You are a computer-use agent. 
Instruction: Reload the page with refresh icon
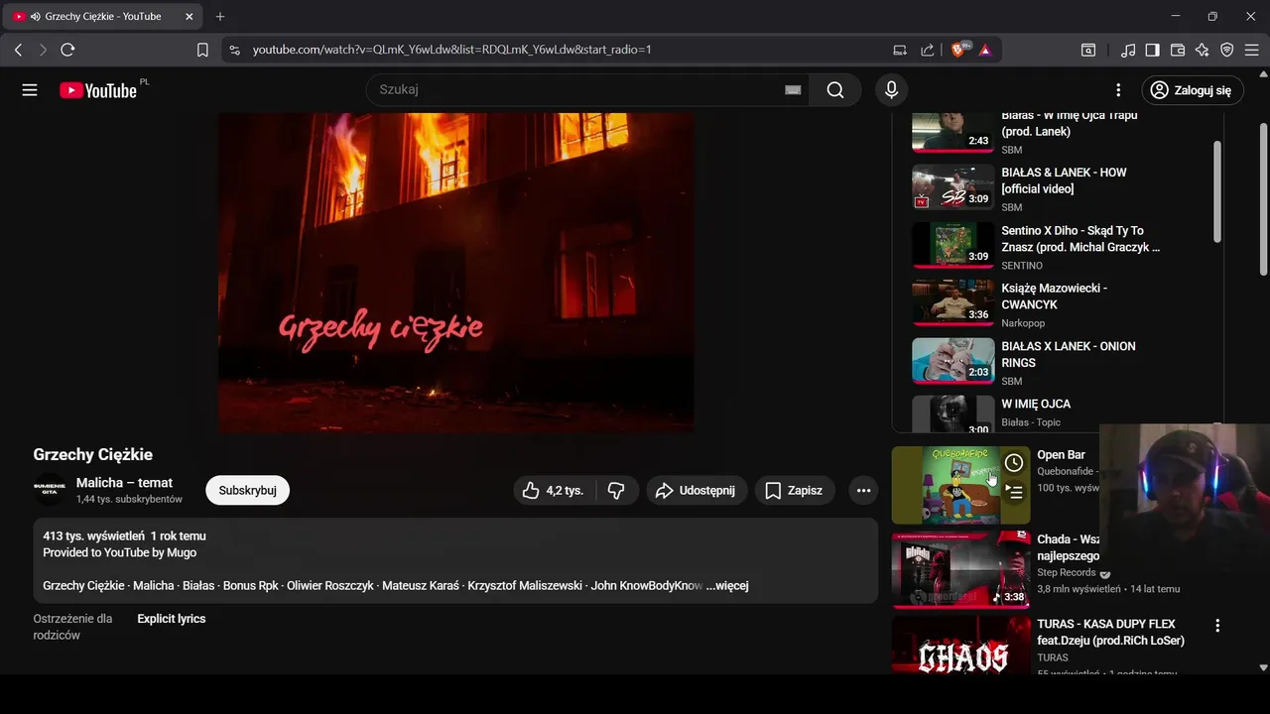point(67,50)
